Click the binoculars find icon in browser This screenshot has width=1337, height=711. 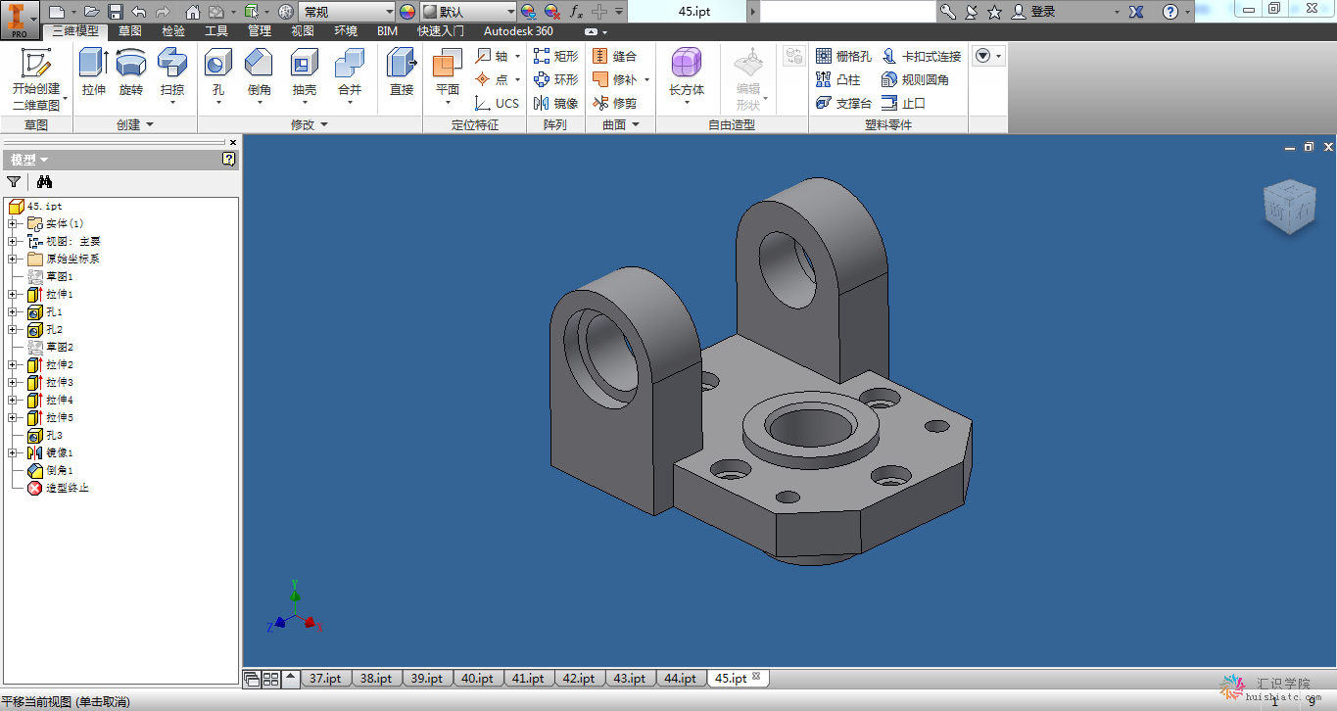pyautogui.click(x=44, y=181)
